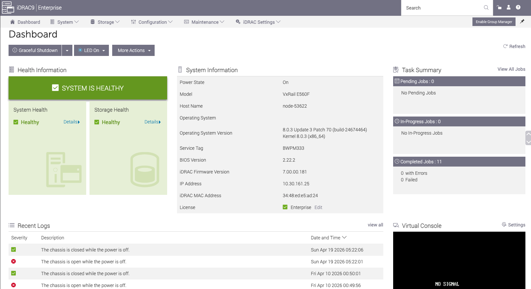Viewport: 531px width, 289px height.
Task: Expand the Storage menu chevron
Action: tap(117, 22)
